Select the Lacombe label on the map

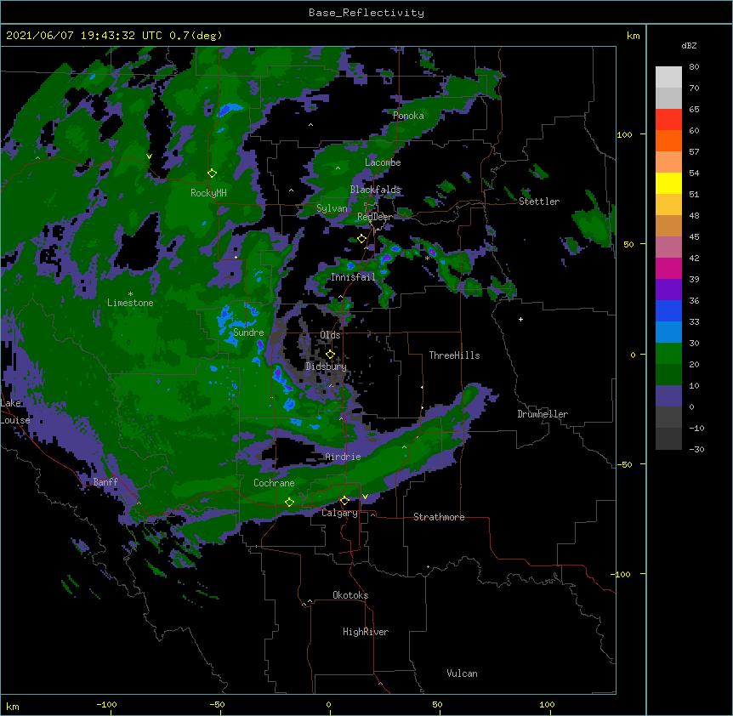[x=383, y=162]
